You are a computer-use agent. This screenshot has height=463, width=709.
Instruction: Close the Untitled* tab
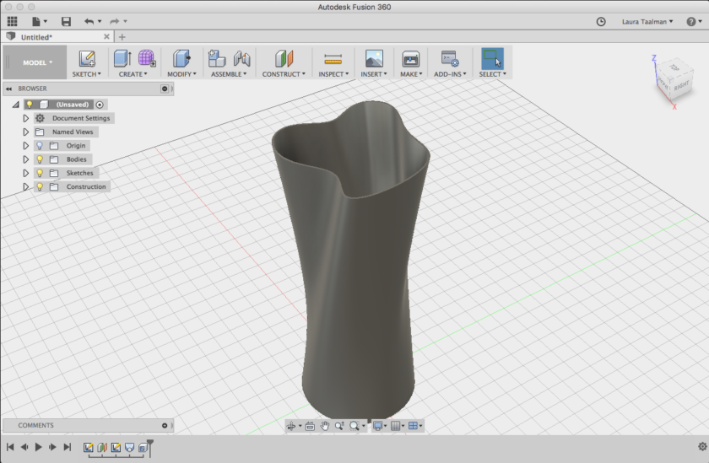click(106, 36)
